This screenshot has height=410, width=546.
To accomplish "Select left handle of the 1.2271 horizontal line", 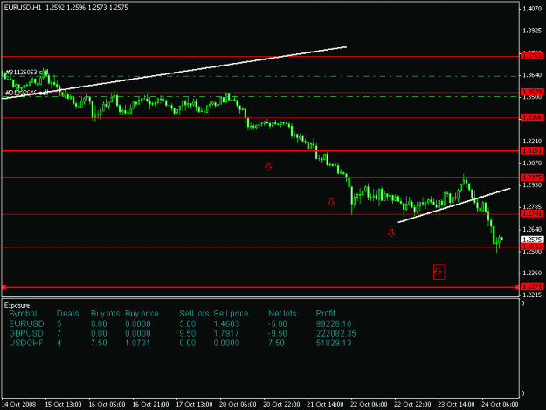I will (4, 288).
